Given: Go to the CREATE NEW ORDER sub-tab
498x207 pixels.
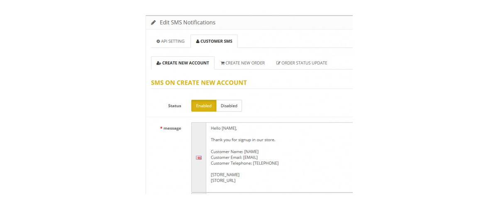Looking at the screenshot, I should [x=243, y=63].
